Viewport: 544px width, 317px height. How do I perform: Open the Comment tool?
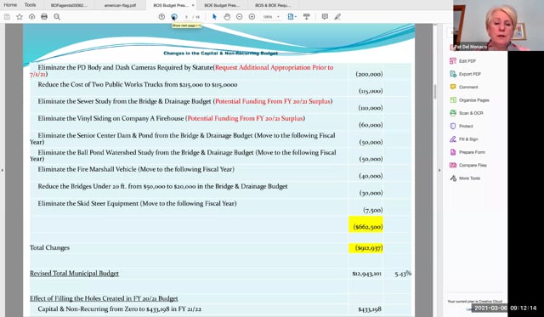[464, 87]
